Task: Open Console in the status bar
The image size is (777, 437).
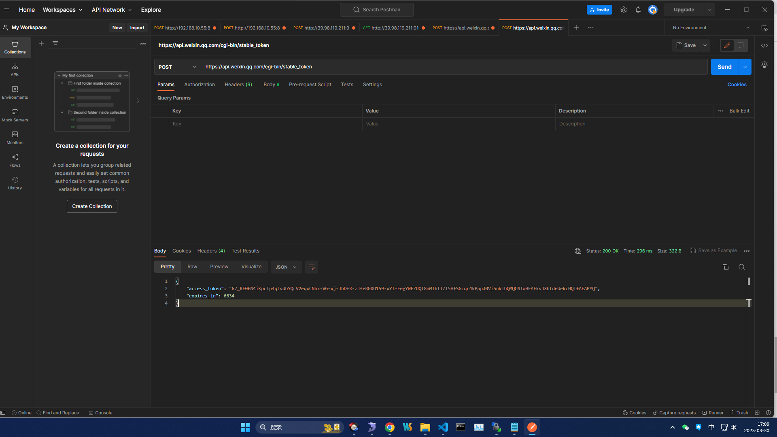Action: click(x=101, y=413)
